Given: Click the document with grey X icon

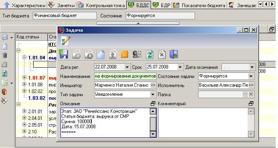Looking at the screenshot, I should pyautogui.click(x=162, y=54).
